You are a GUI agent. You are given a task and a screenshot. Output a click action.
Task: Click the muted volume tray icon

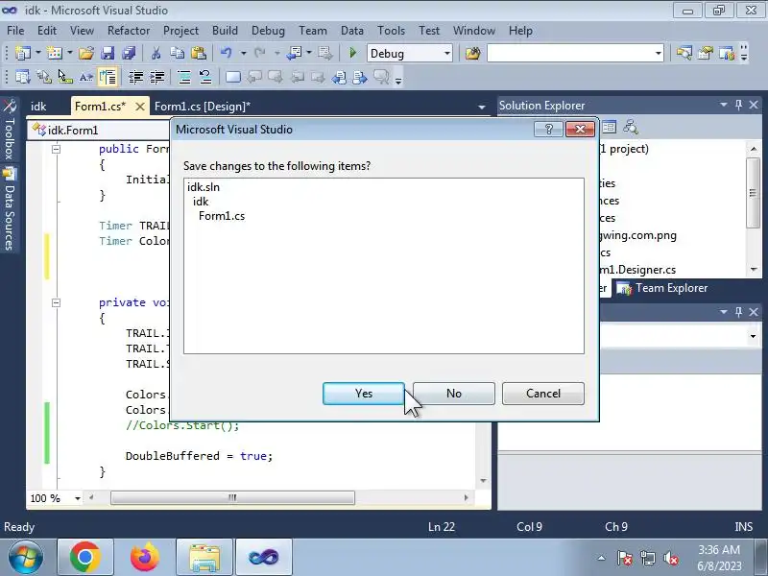point(671,558)
